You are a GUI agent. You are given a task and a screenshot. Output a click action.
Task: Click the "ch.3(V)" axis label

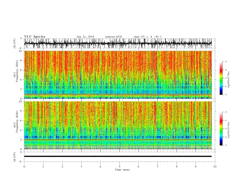coord(15,157)
